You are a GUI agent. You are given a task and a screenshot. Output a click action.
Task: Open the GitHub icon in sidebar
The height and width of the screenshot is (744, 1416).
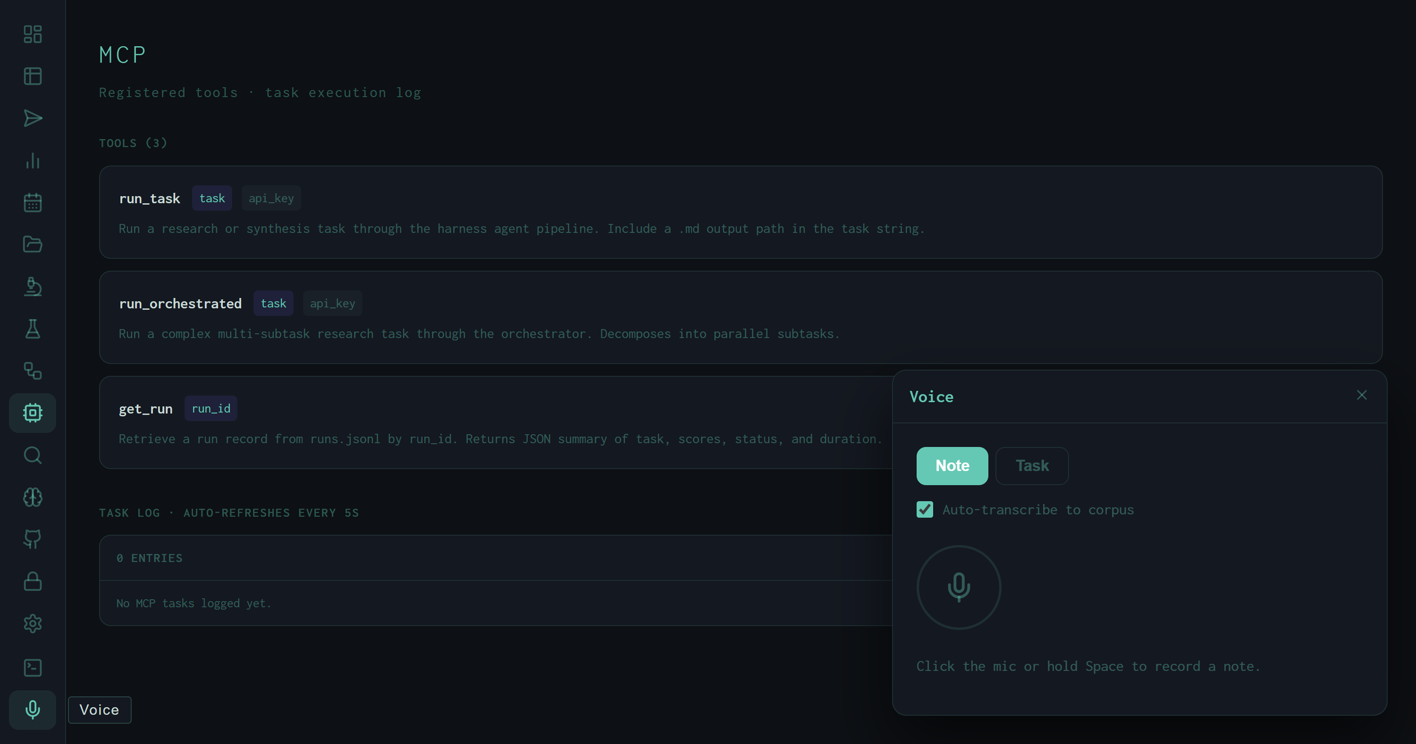[x=33, y=539]
